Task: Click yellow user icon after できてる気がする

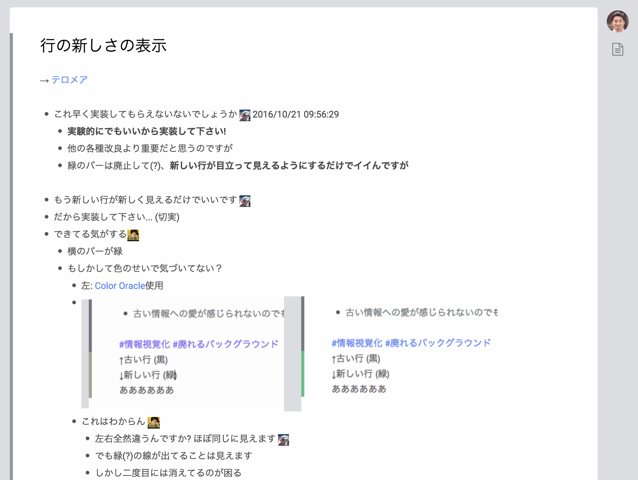Action: pyautogui.click(x=133, y=235)
